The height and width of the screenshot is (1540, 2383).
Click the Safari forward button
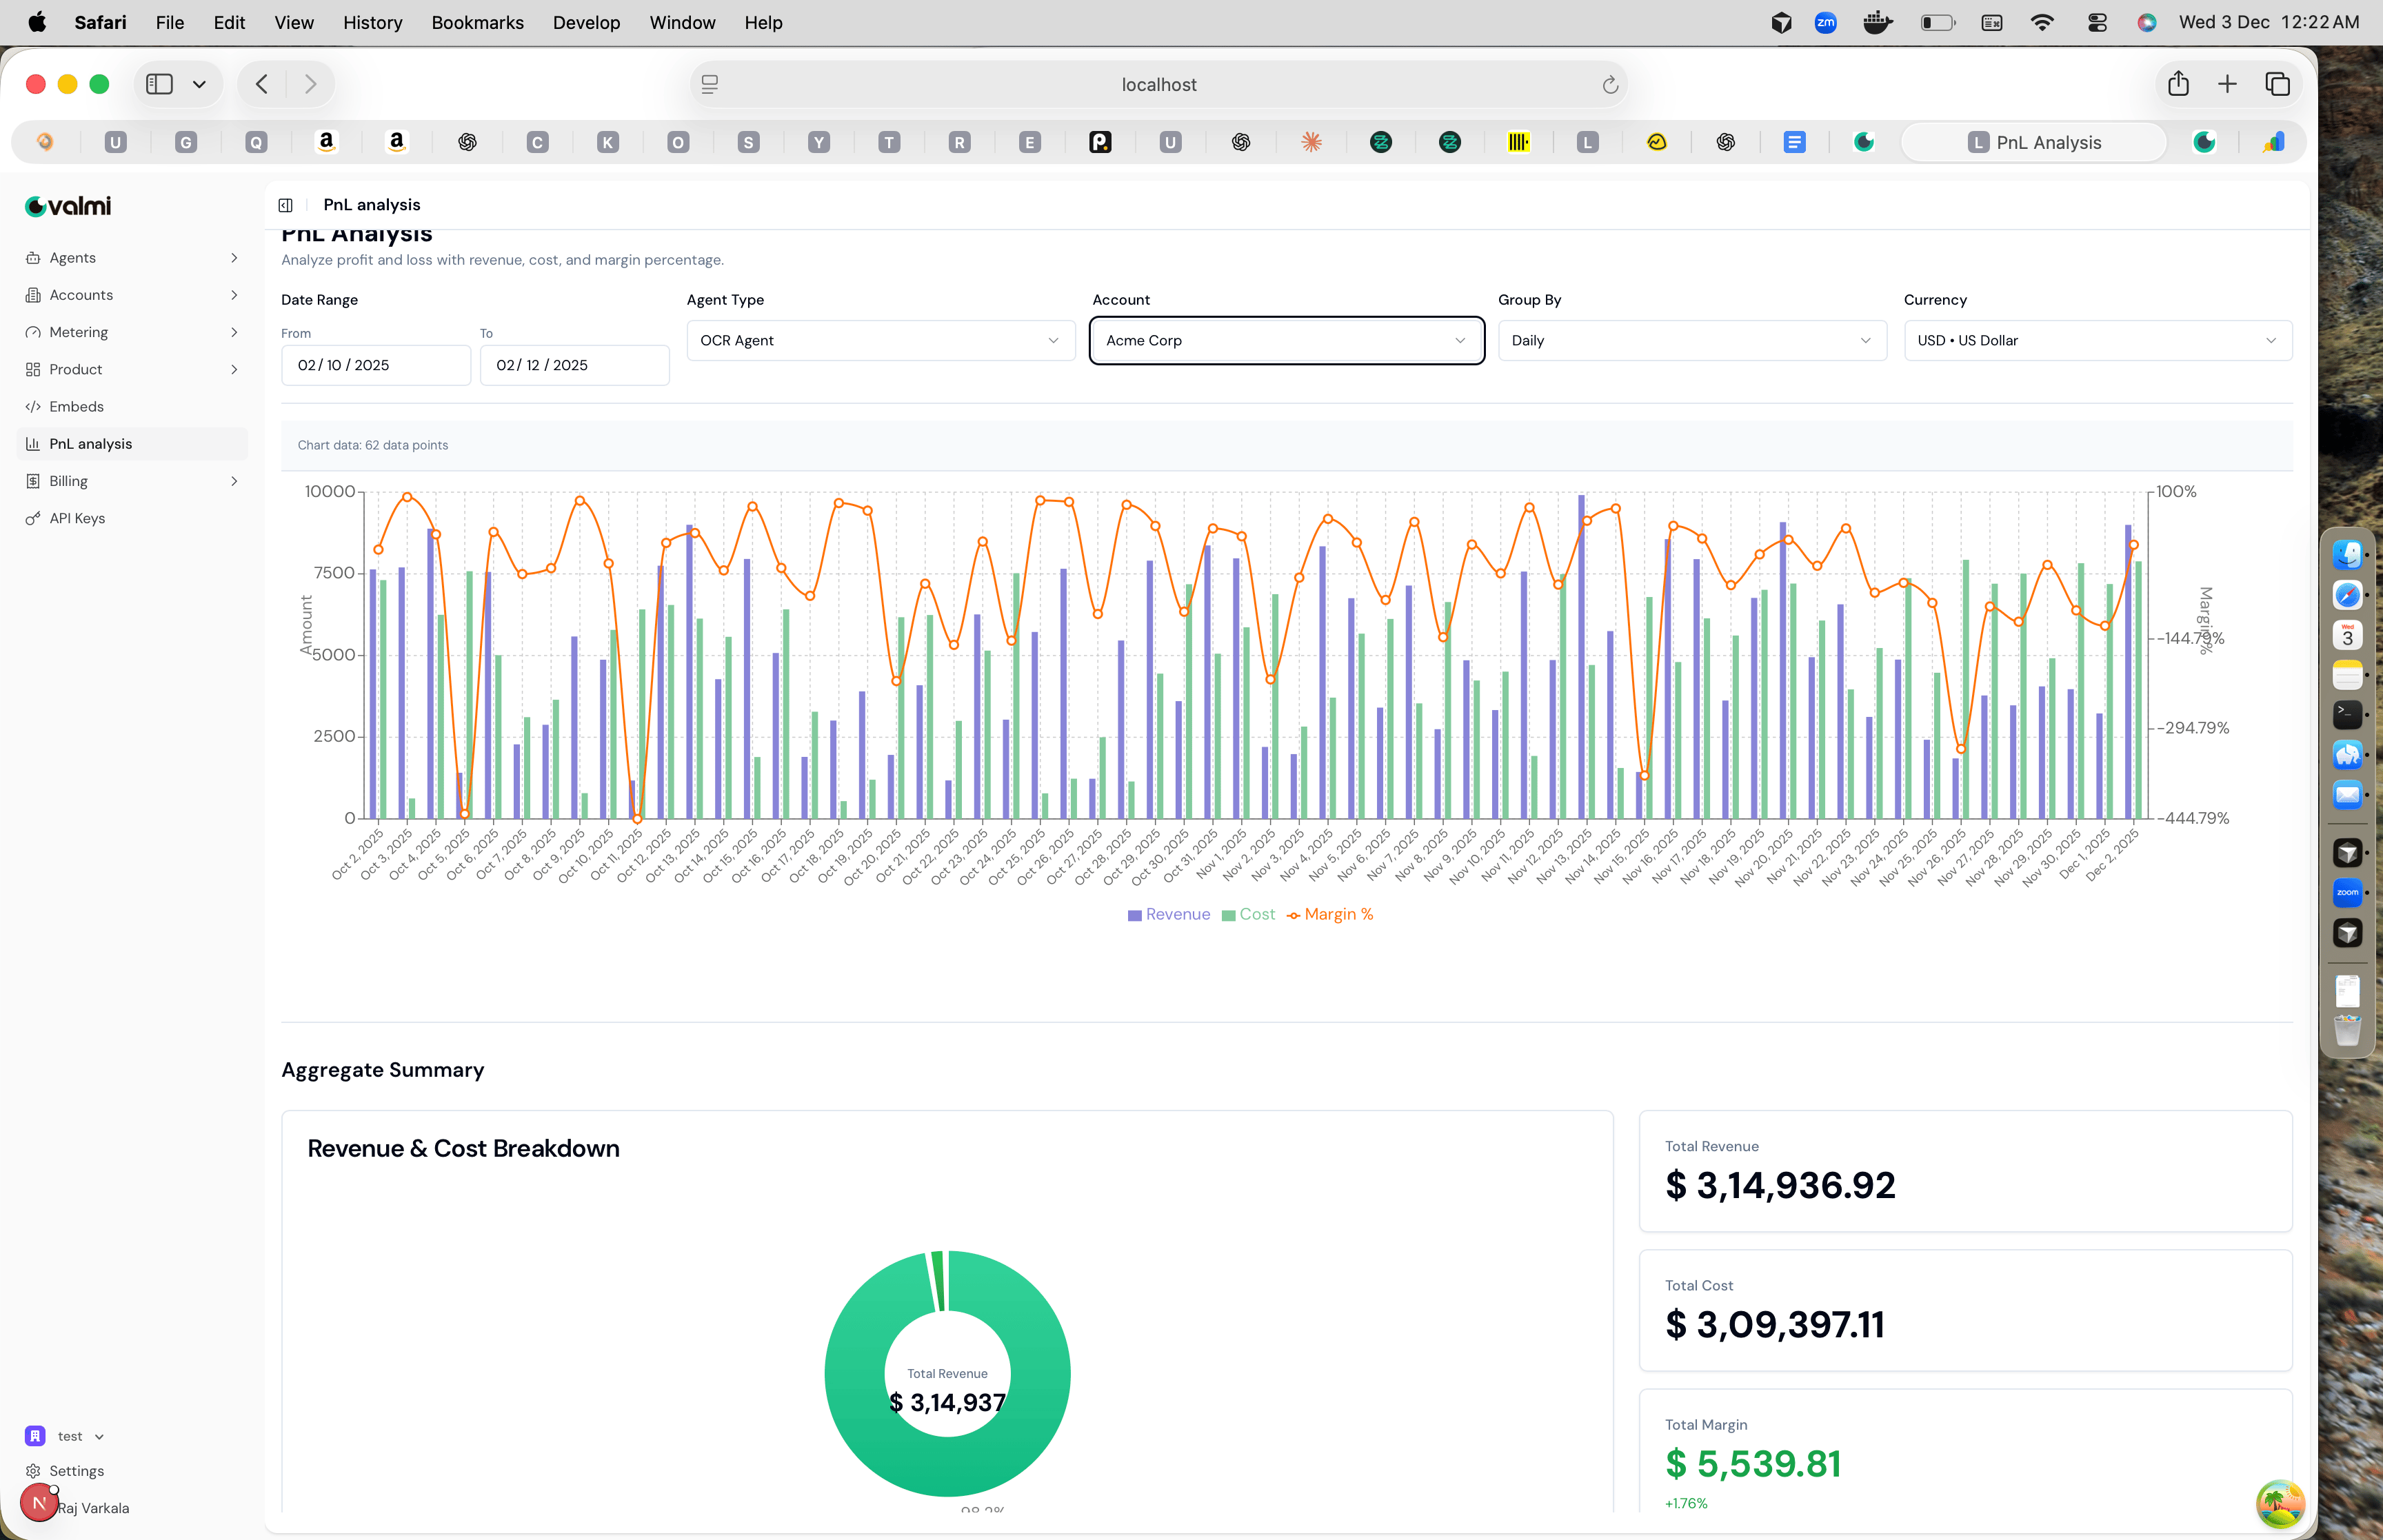tap(310, 84)
